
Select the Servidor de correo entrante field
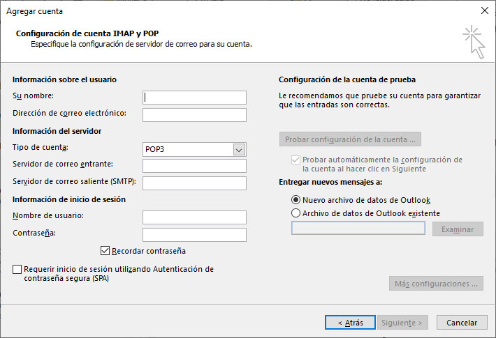point(194,166)
